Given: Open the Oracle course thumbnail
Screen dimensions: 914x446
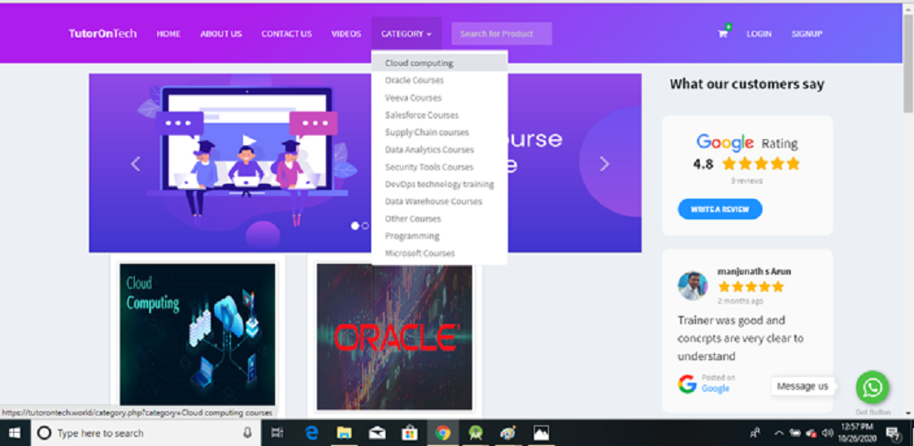Looking at the screenshot, I should [395, 336].
